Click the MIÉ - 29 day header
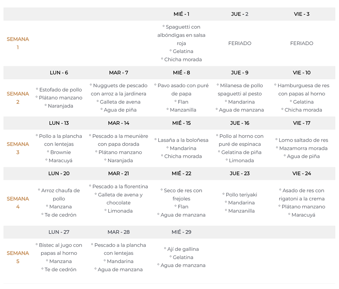Viewport: 339px width, 289px height. click(181, 232)
